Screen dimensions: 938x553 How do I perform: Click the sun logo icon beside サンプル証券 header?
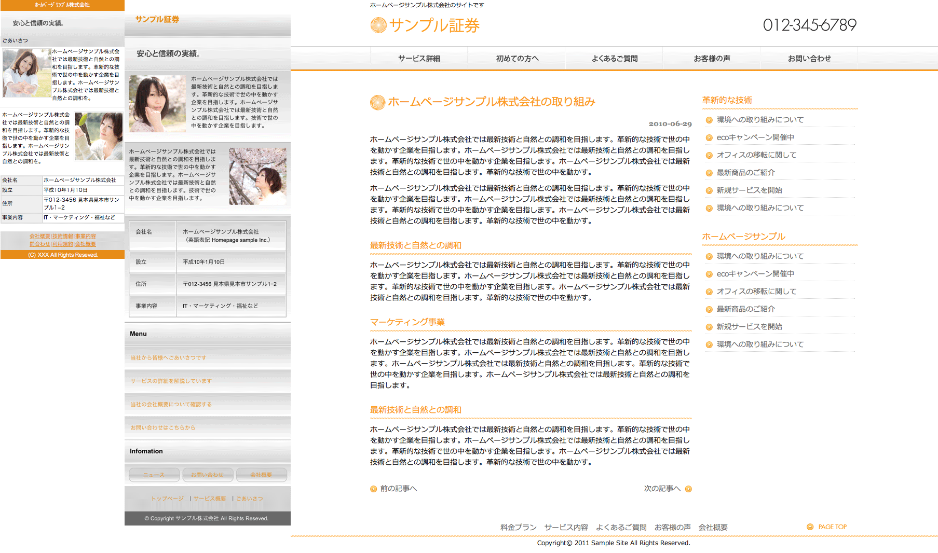pyautogui.click(x=378, y=25)
